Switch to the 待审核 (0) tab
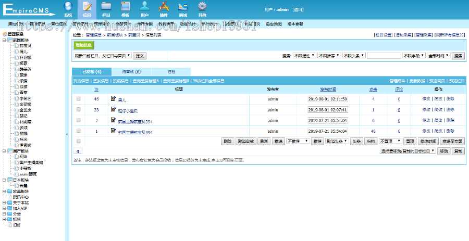 131,72
